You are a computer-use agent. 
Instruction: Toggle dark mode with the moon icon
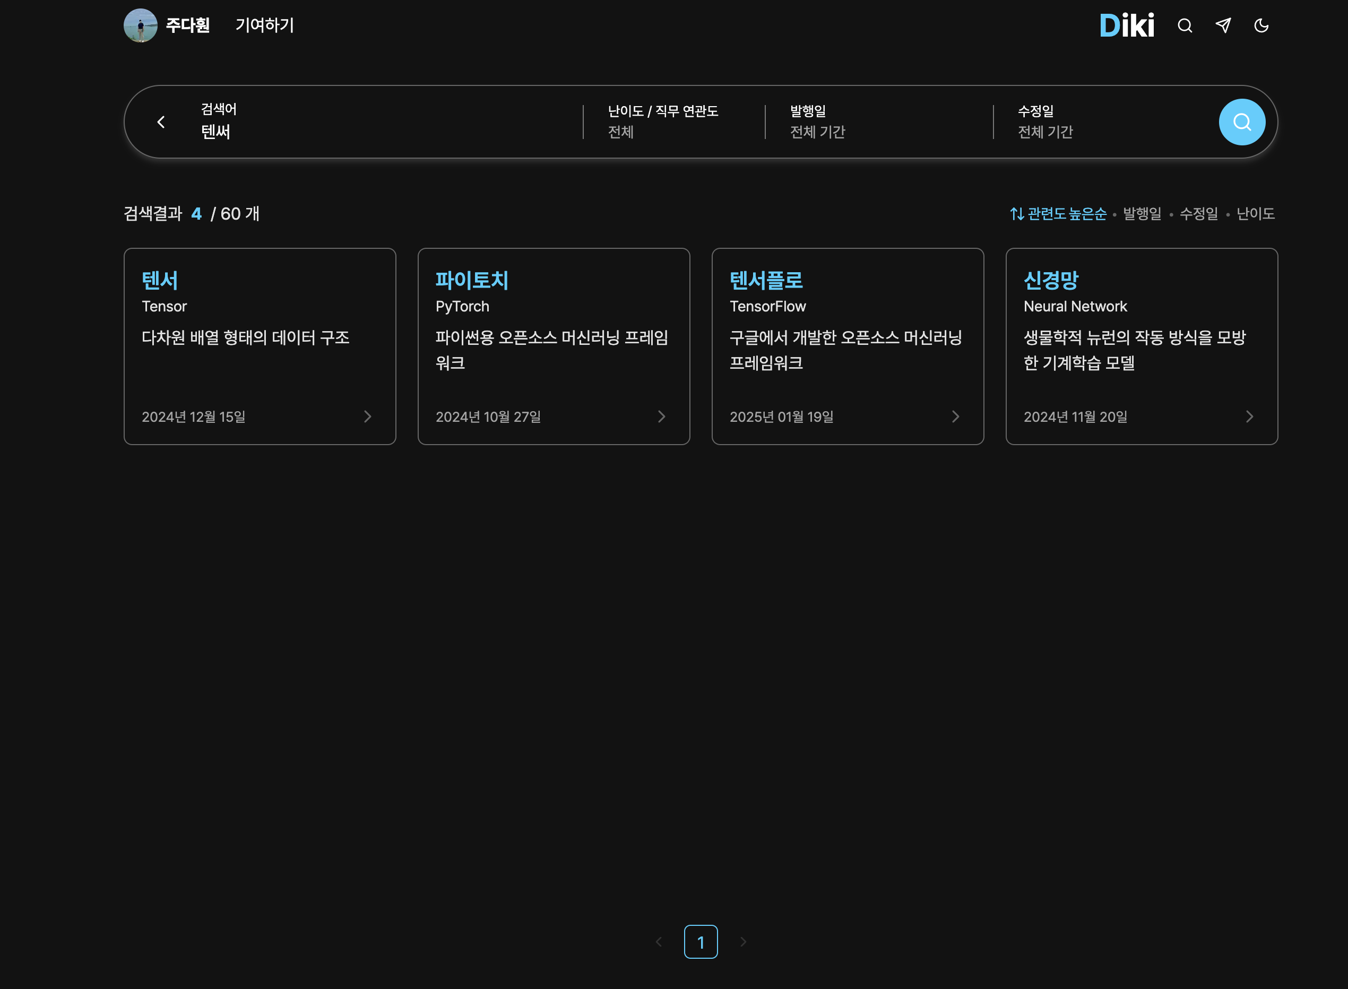point(1262,26)
